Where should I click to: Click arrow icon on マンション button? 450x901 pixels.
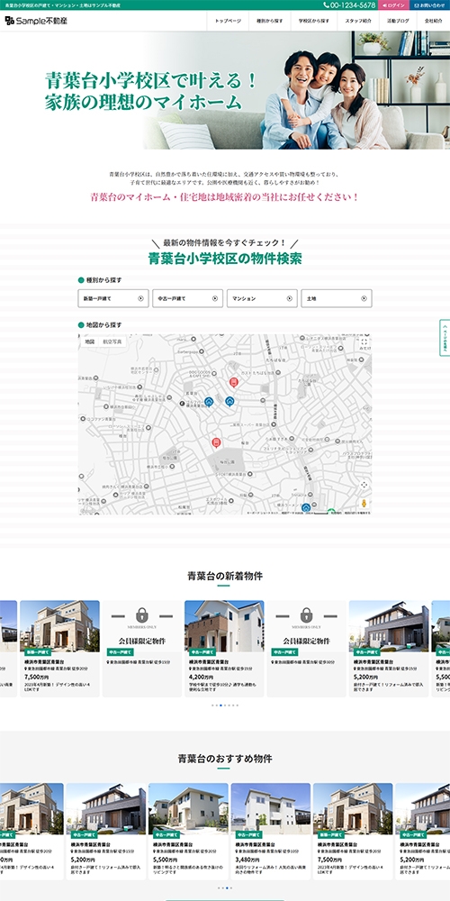(289, 298)
